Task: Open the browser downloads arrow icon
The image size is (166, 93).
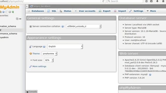Action: coord(157,1)
